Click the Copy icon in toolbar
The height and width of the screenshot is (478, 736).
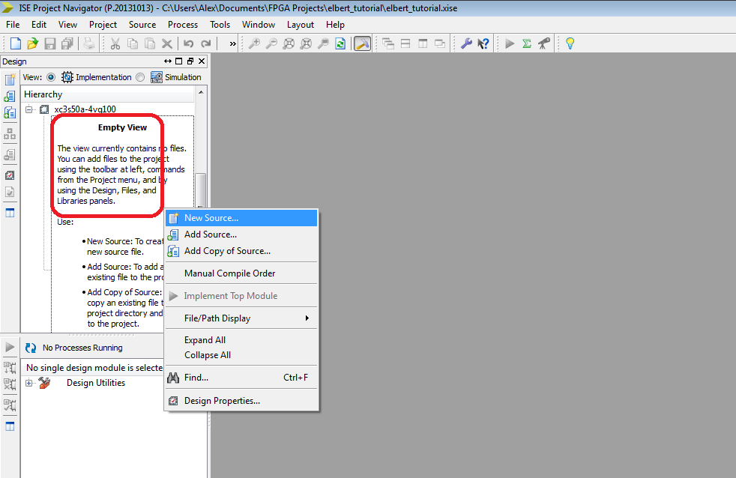click(x=133, y=43)
